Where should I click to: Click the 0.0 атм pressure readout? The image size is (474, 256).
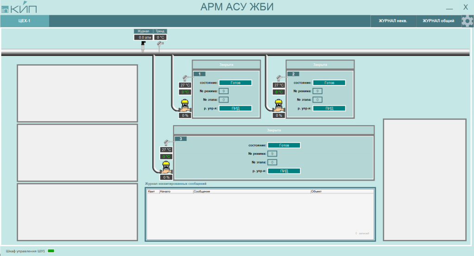coord(143,37)
